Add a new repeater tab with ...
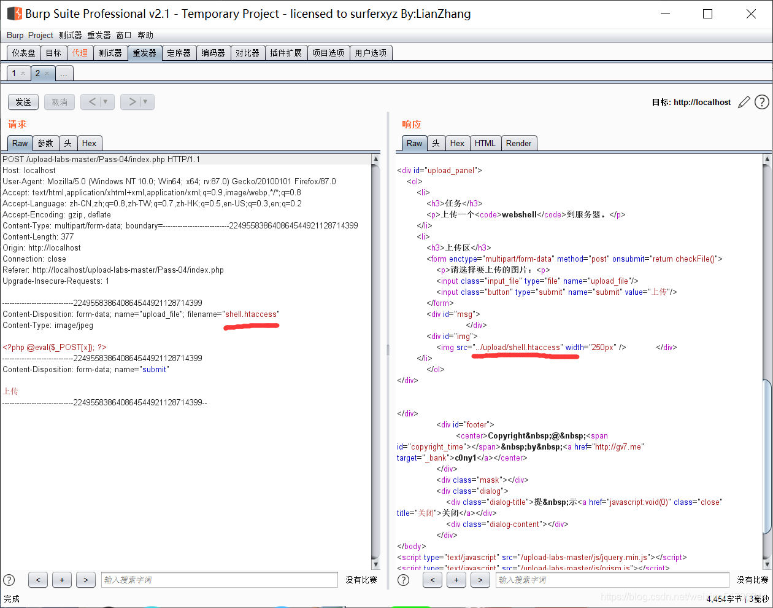Screen dimensions: 773x608 [x=64, y=74]
